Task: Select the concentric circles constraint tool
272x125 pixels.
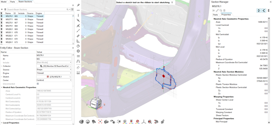Action: [x=78, y=51]
